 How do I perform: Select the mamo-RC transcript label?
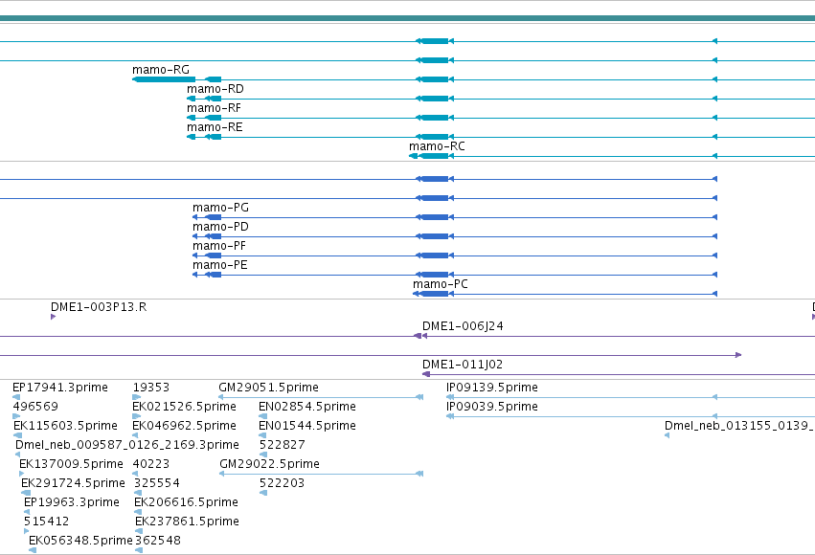pos(437,146)
